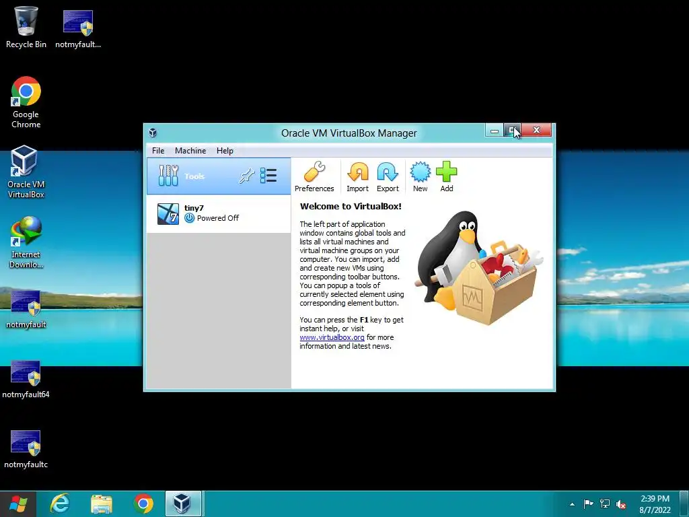Open the Tools list menu icon
The image size is (689, 517).
tap(268, 176)
